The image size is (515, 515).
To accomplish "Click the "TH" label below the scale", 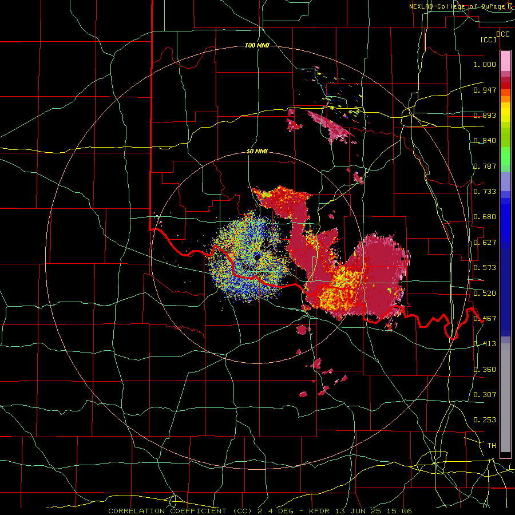I will (x=492, y=446).
